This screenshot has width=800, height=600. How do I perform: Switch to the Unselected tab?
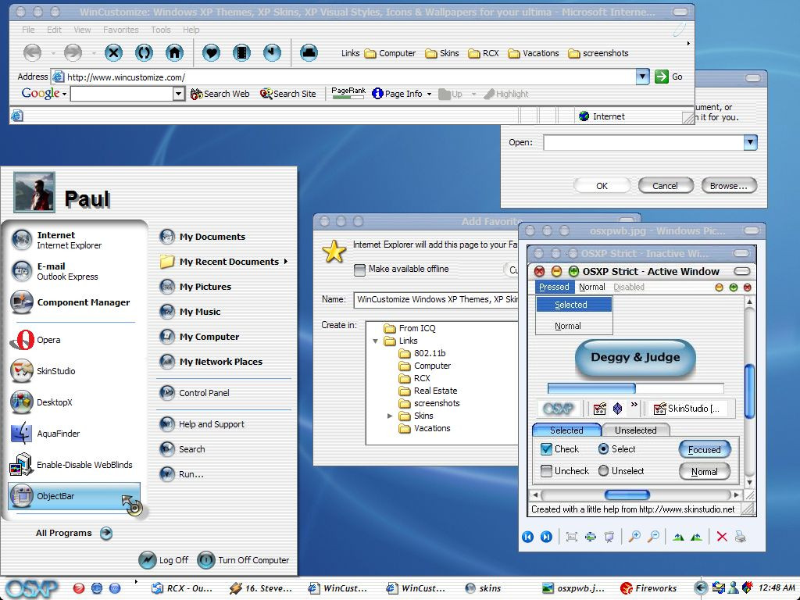[636, 430]
